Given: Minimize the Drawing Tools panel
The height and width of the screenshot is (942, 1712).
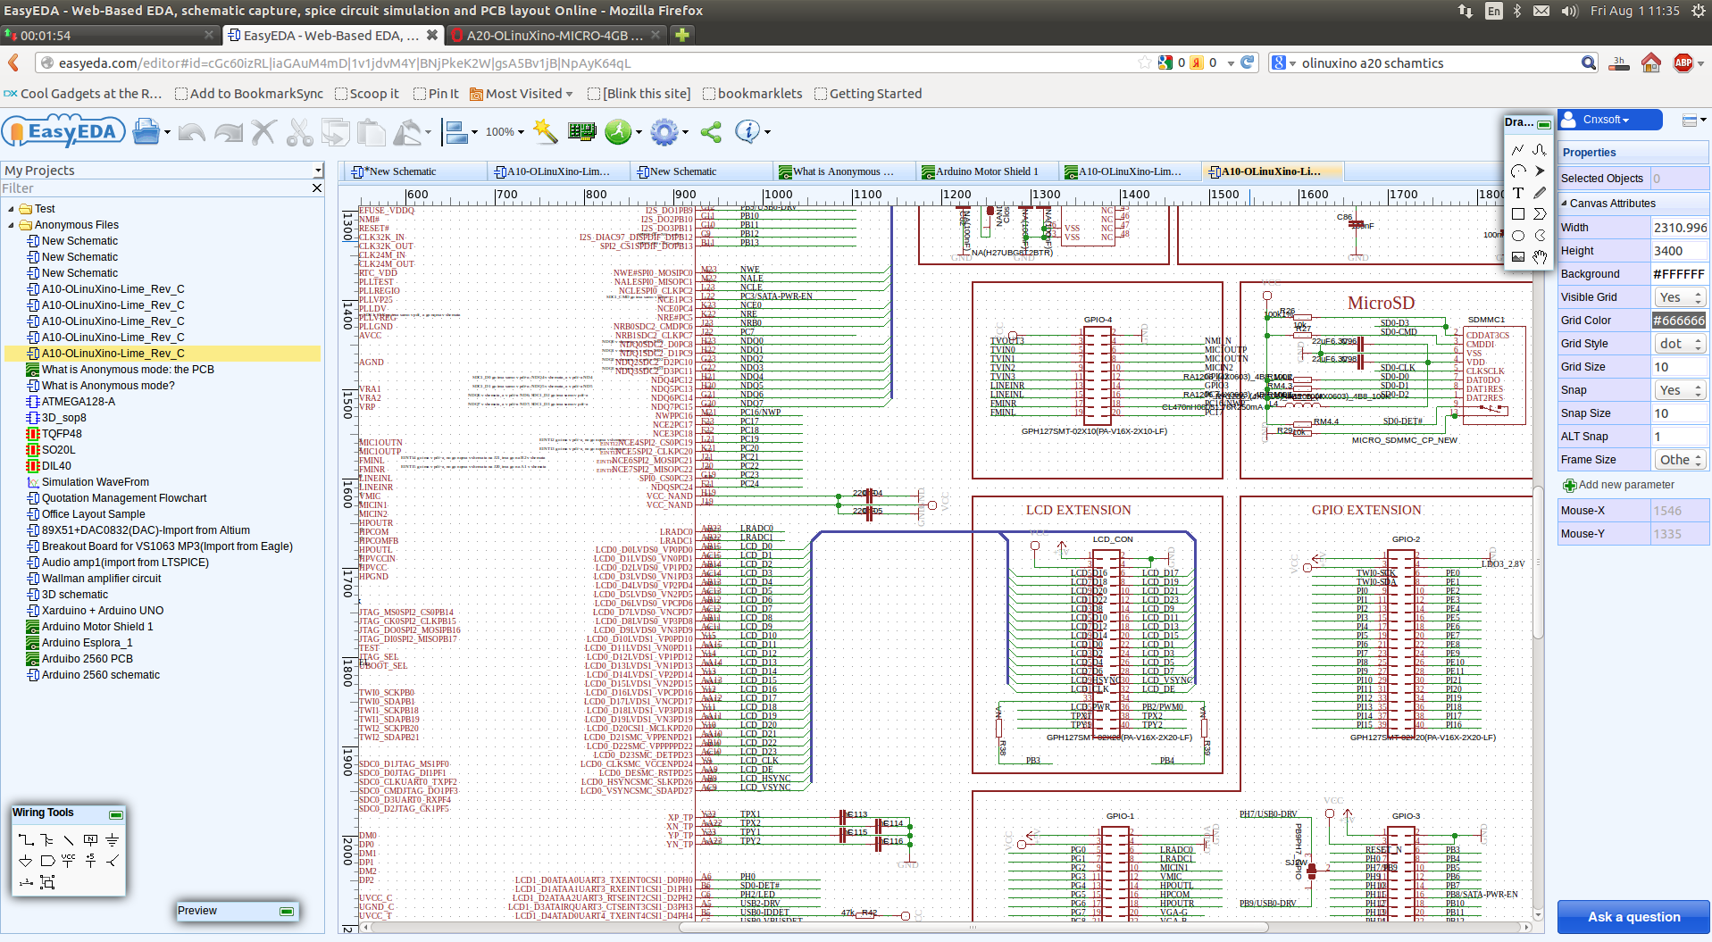Looking at the screenshot, I should 1544,124.
